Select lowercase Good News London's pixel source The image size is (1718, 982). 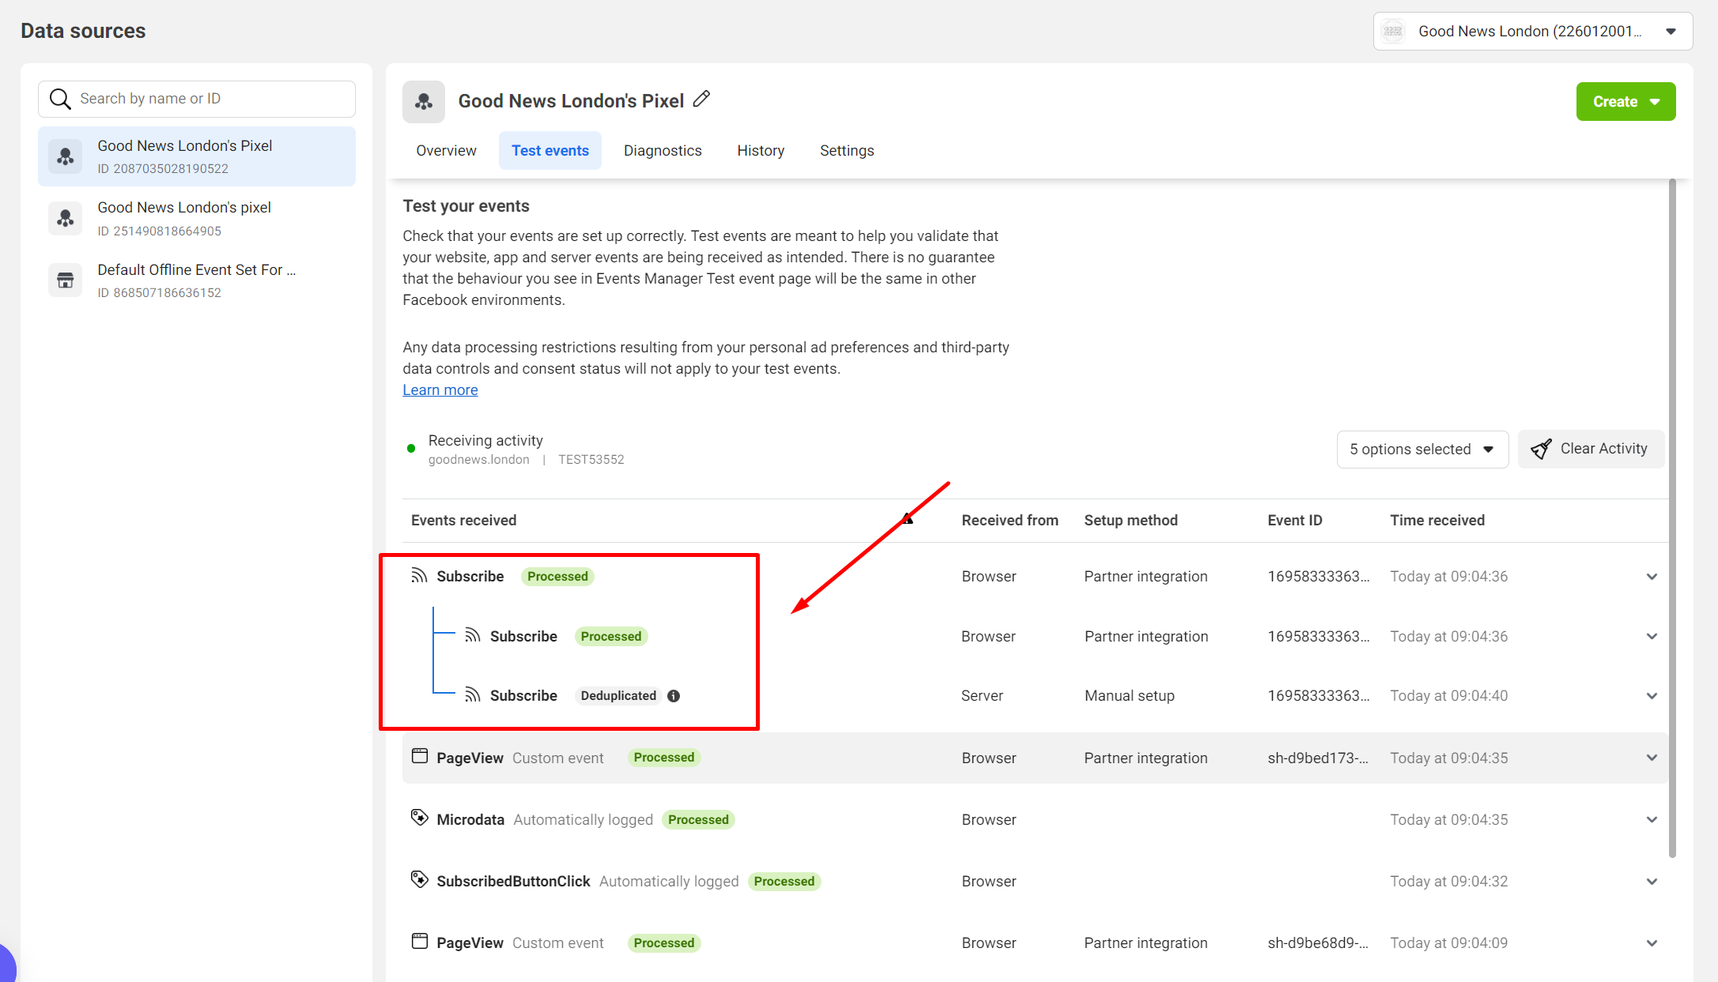(x=197, y=218)
